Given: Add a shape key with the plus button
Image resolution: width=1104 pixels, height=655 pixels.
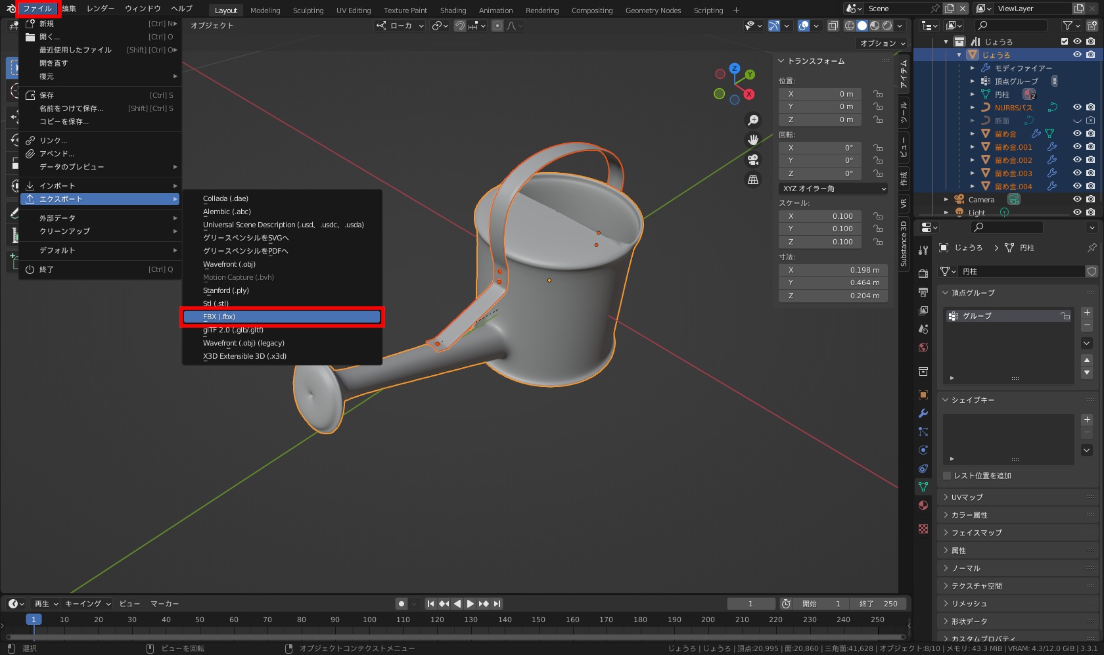Looking at the screenshot, I should (x=1087, y=420).
